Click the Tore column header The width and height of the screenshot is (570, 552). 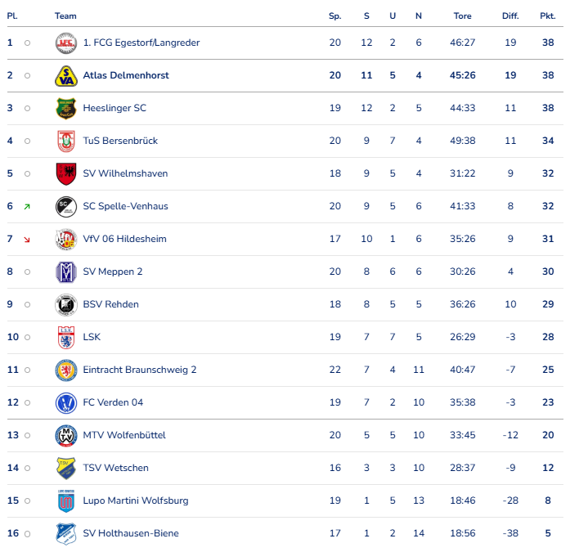tap(462, 16)
